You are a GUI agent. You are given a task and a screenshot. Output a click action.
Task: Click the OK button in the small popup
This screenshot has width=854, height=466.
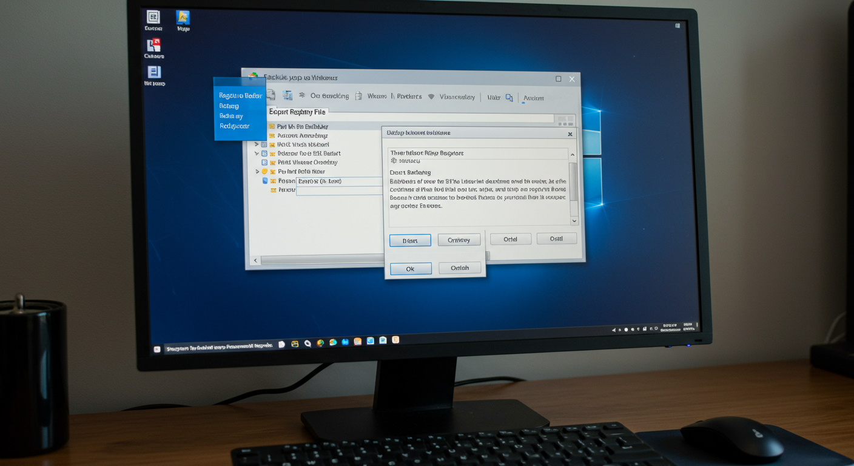click(411, 269)
